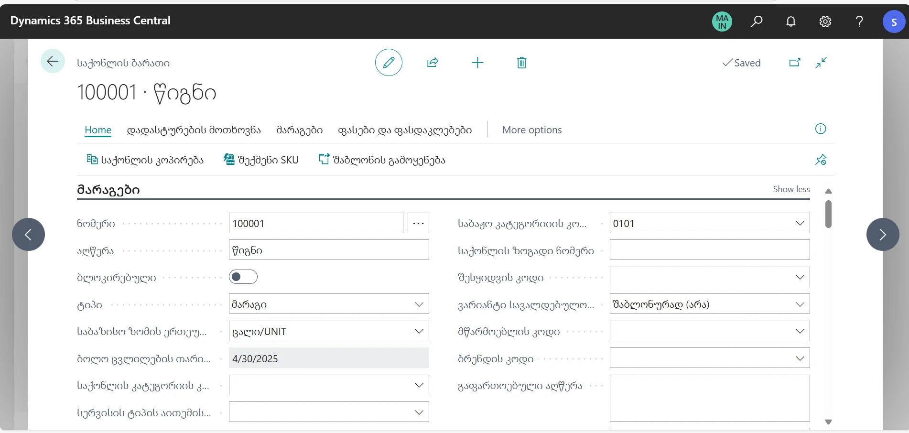909x433 pixels.
Task: Click the back arrow button
Action: coord(53,61)
